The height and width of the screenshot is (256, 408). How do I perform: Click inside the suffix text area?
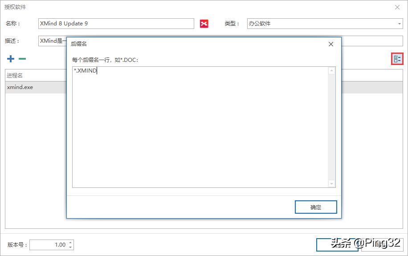coord(200,127)
